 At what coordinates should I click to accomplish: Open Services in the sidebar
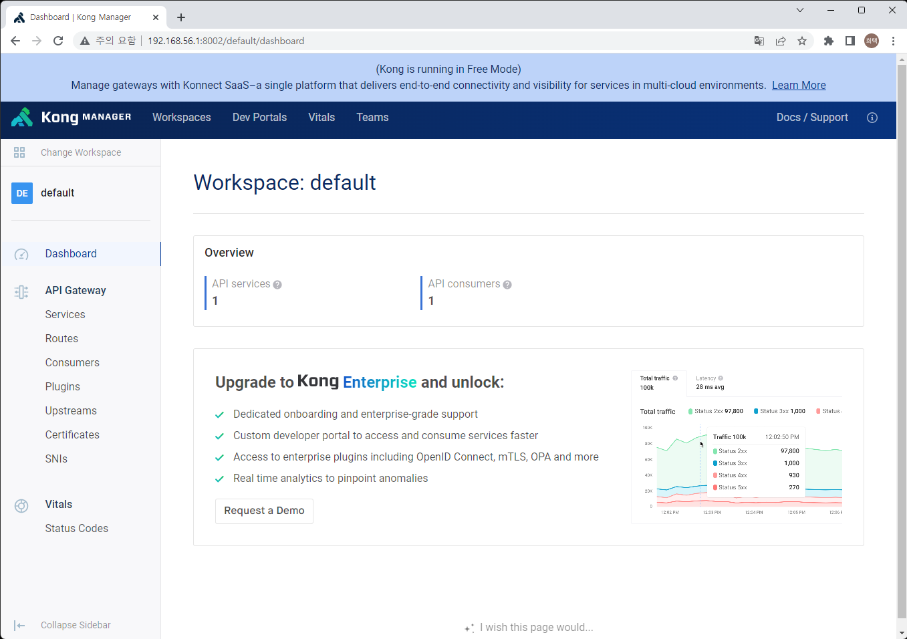click(x=65, y=314)
